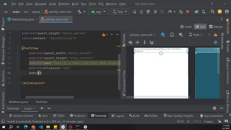Screen dimensions: 231x130
Task: Click the vertical expand alignment icon
Action: (144, 43)
